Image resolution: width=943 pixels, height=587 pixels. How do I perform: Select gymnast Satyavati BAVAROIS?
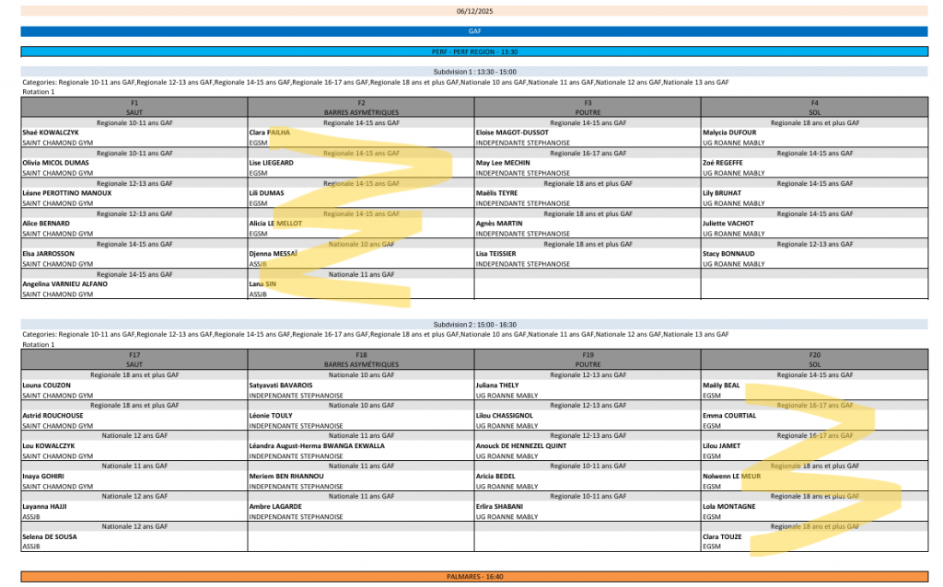click(x=281, y=386)
